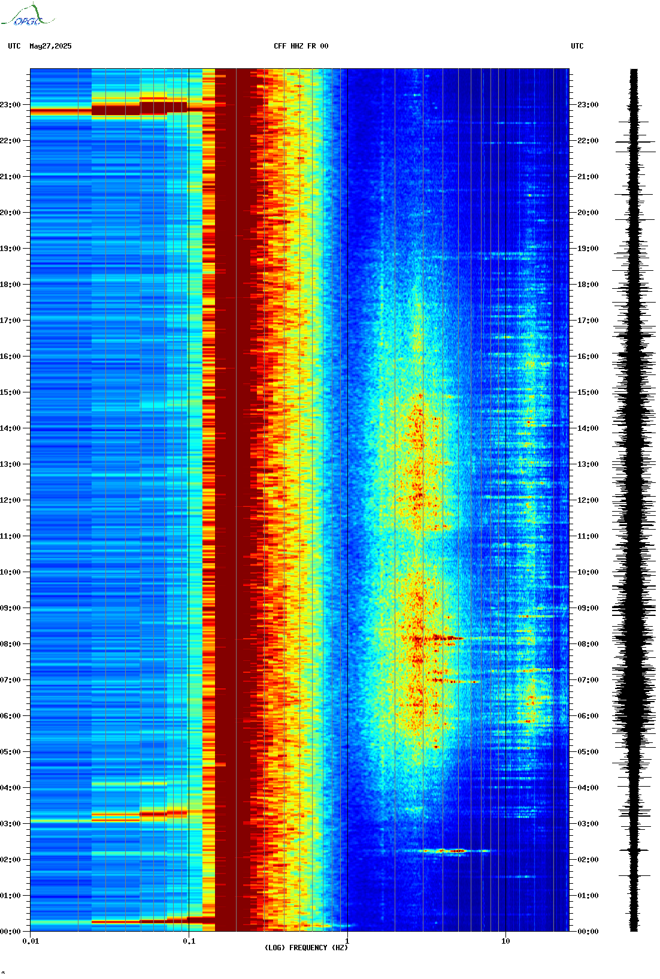Screen dimensions: 660x979
Task: Click the right-axis 17:00 time label
Action: tap(588, 321)
